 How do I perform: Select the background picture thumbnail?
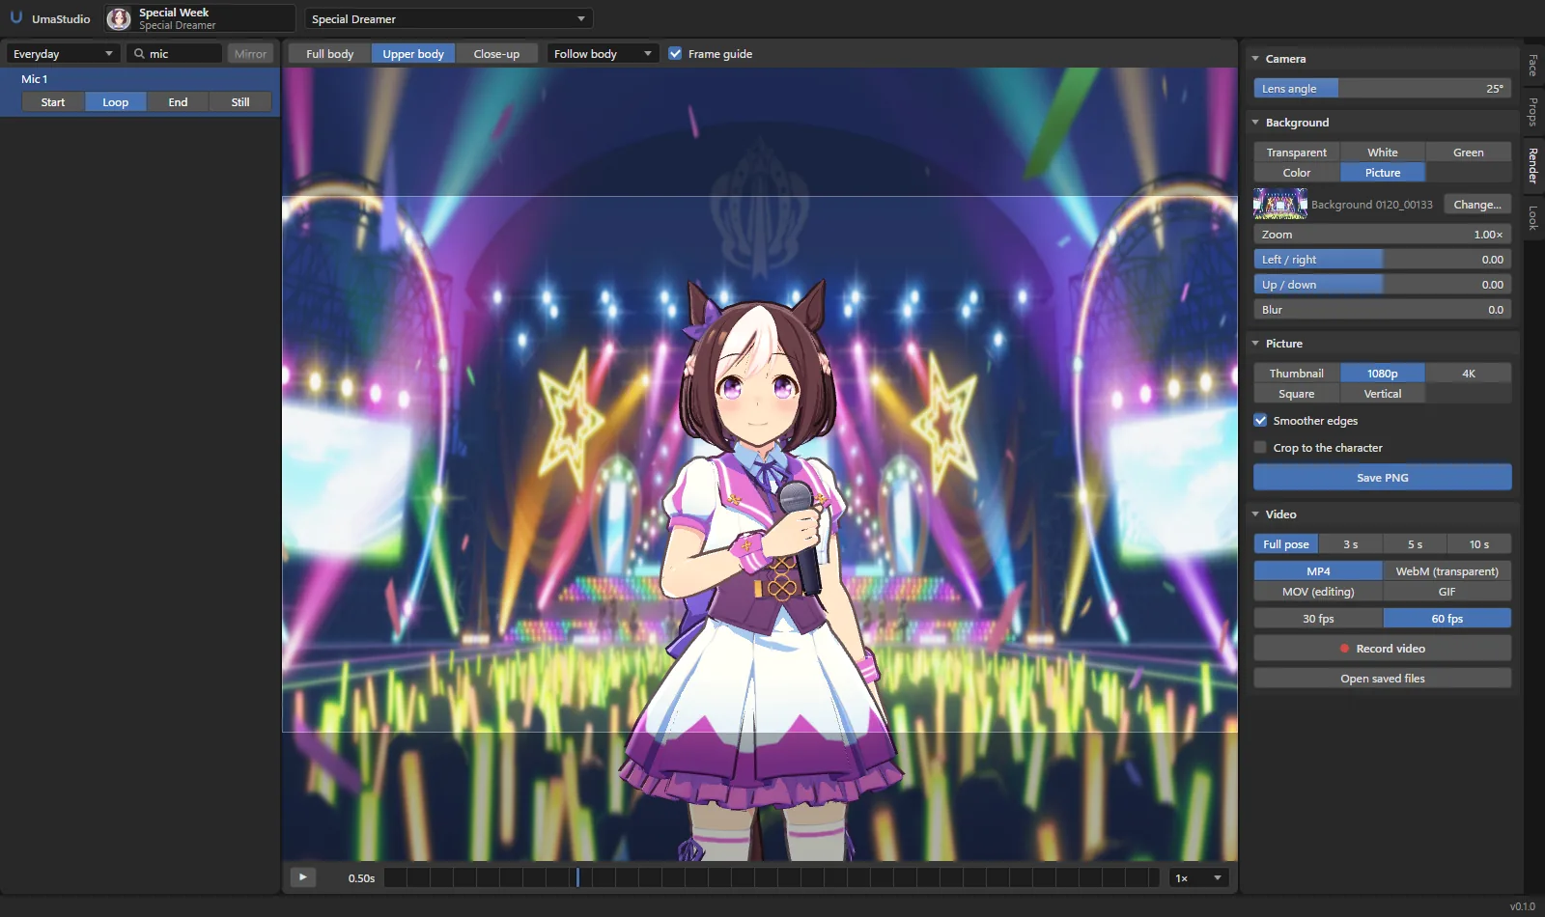(1279, 204)
